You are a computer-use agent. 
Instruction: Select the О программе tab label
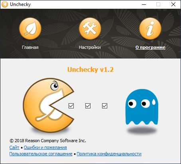(150, 47)
